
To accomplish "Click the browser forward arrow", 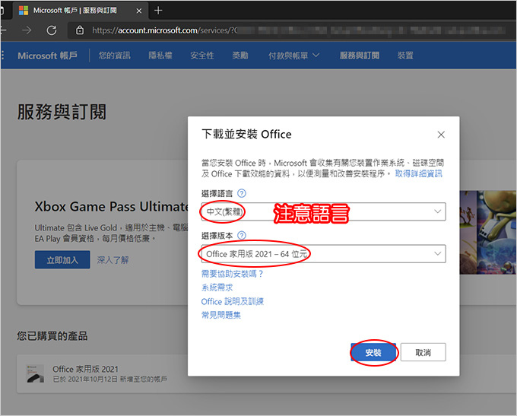I will 27,30.
